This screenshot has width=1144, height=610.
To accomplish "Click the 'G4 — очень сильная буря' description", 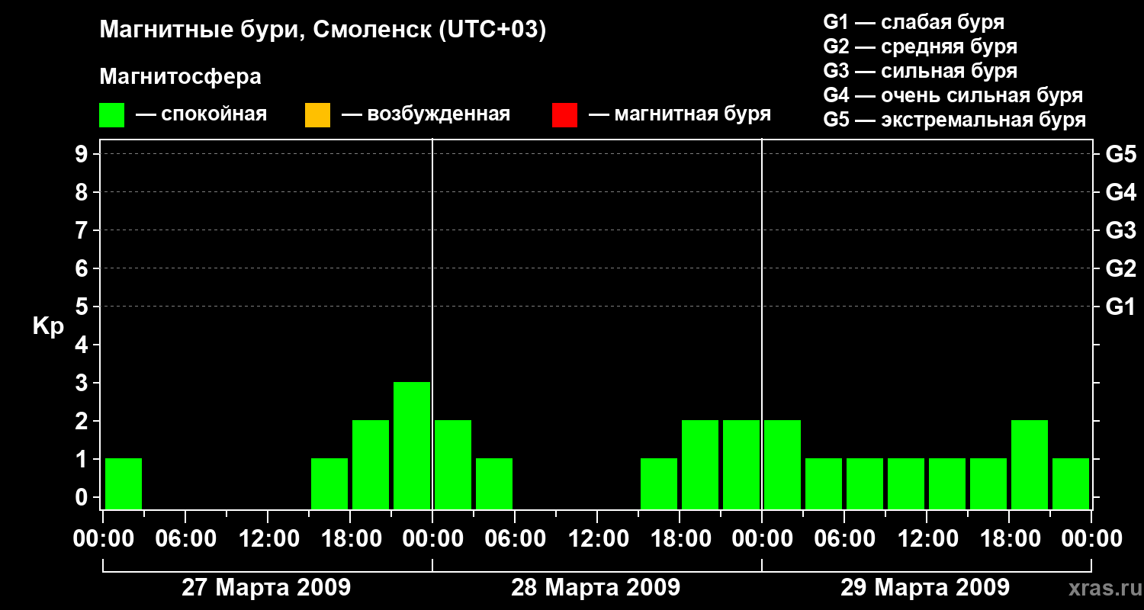I will [953, 95].
